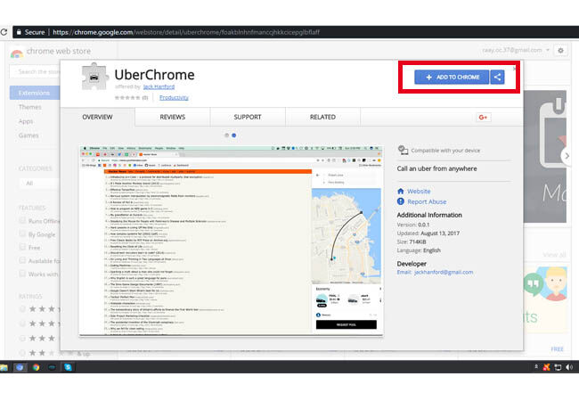Viewport: 579px width, 401px height.
Task: Click the Chrome Web Store rainbow logo
Action: 16,53
